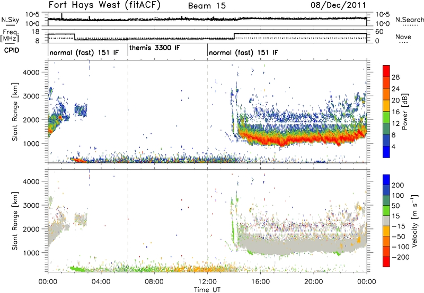Click the blue bottom of power colorbar
Image resolution: width=424 pixels, height=293 pixels.
(x=386, y=152)
